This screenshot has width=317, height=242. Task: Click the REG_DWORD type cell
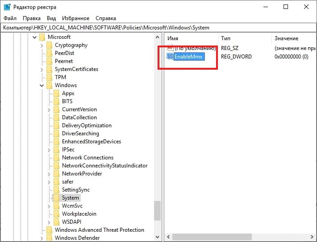tap(236, 56)
